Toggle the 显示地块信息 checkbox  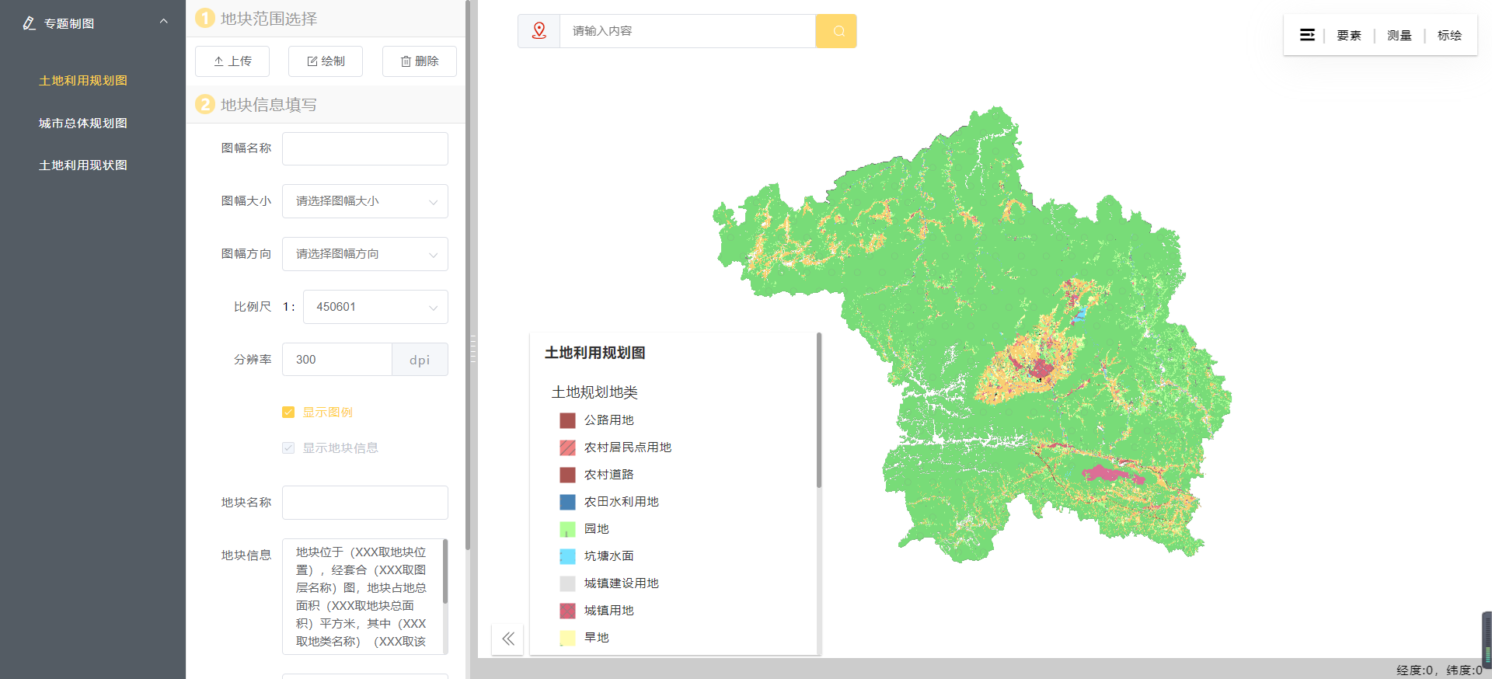pos(288,448)
